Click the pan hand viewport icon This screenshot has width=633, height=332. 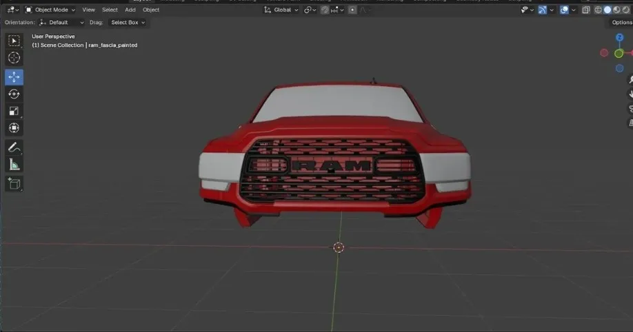630,94
